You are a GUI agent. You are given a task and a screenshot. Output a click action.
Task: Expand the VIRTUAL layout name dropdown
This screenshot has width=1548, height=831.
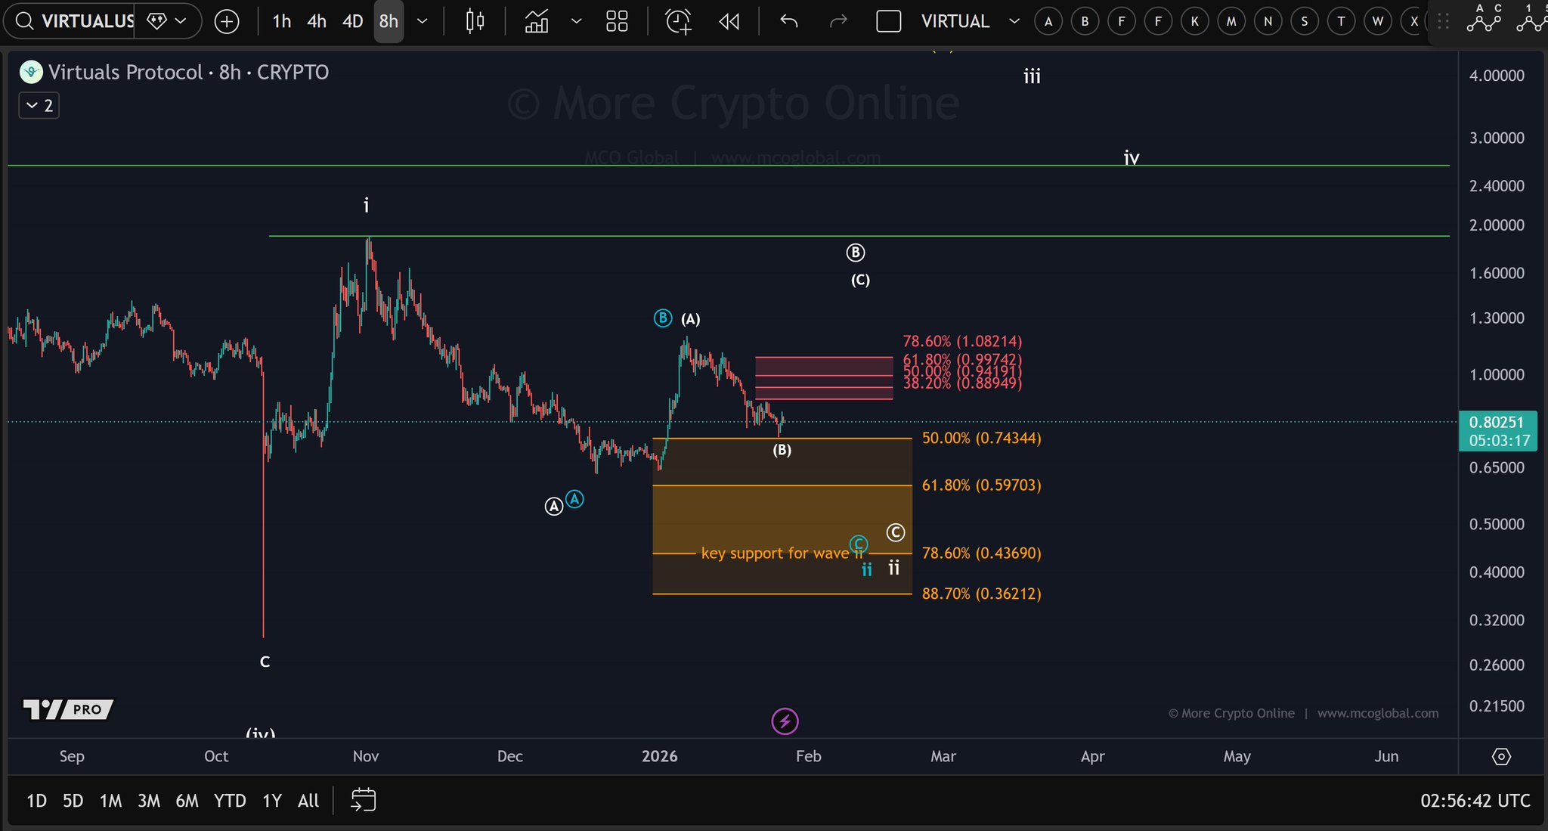(1014, 21)
